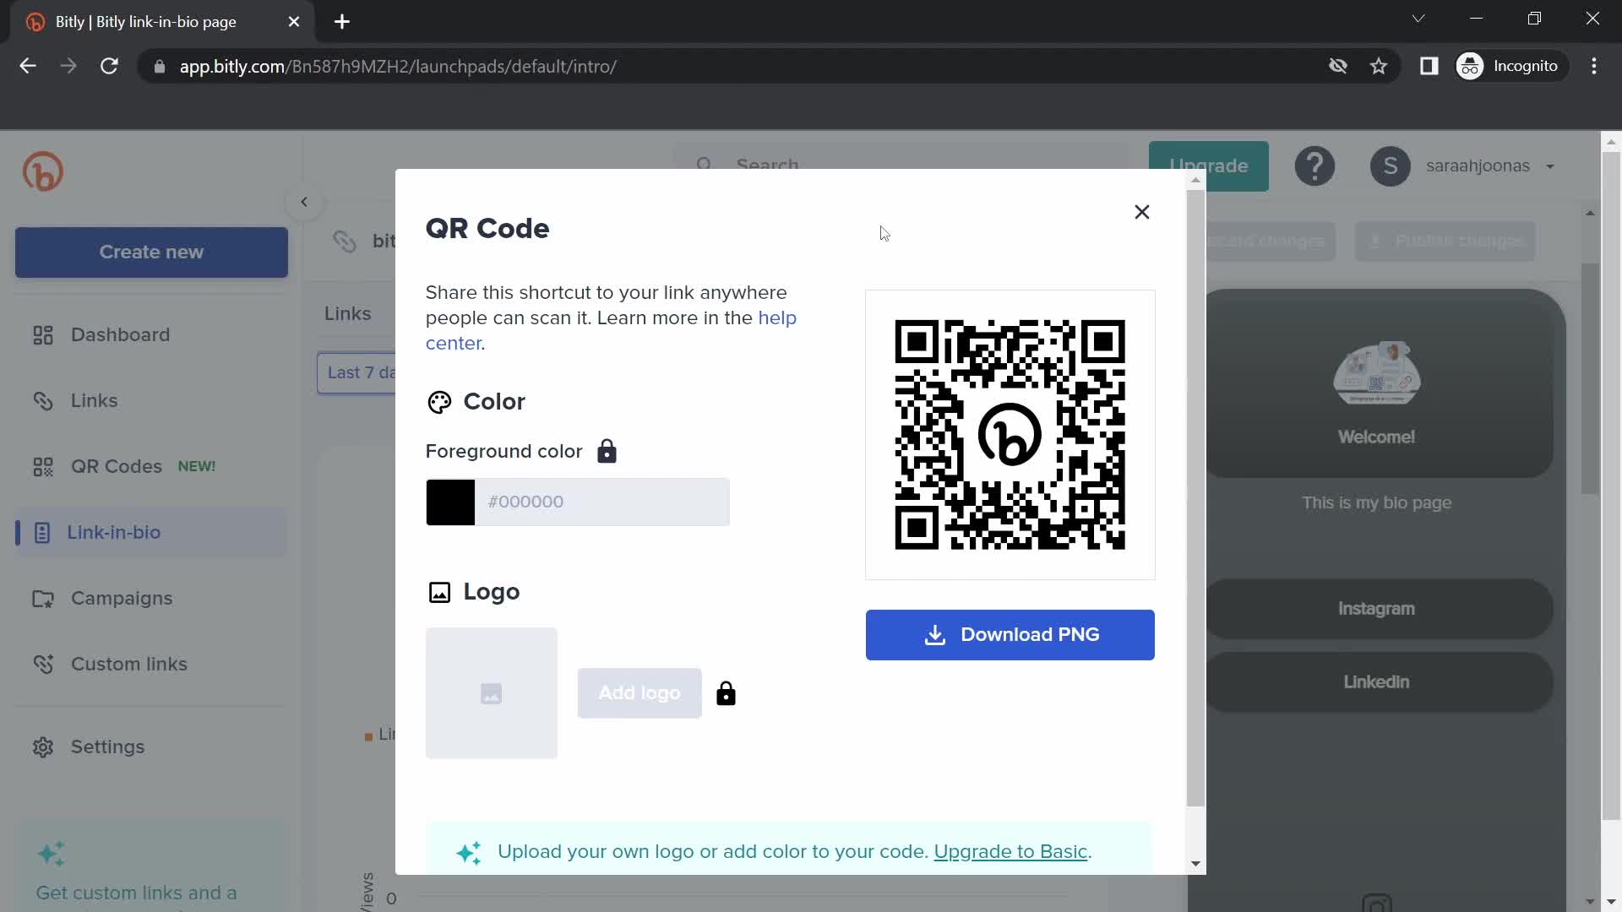Click the Download PNG button
Image resolution: width=1622 pixels, height=912 pixels.
1010,635
